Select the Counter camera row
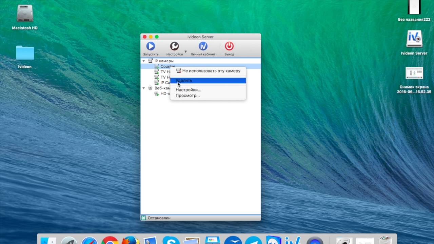 [201, 66]
